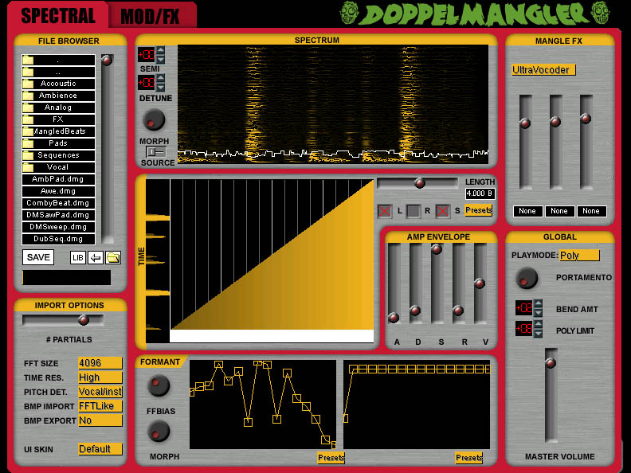Decrease DETUNE value with down arrow
Screen dimensions: 631x473
point(160,87)
